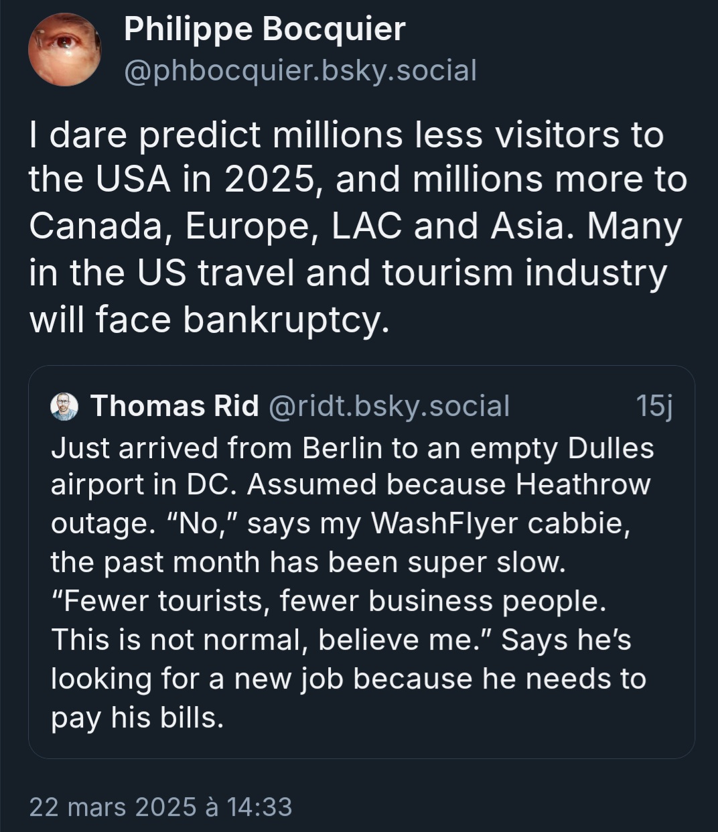Click Thomas Rid's small avatar icon

coord(64,406)
